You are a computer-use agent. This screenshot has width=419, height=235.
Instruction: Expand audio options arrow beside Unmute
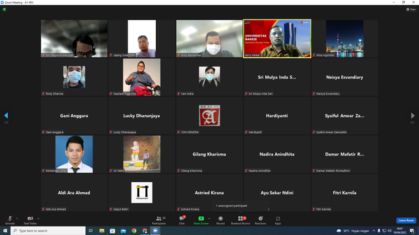point(17,219)
